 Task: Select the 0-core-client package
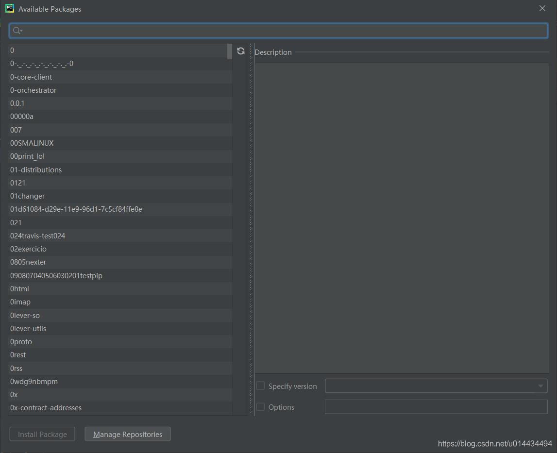click(x=120, y=77)
